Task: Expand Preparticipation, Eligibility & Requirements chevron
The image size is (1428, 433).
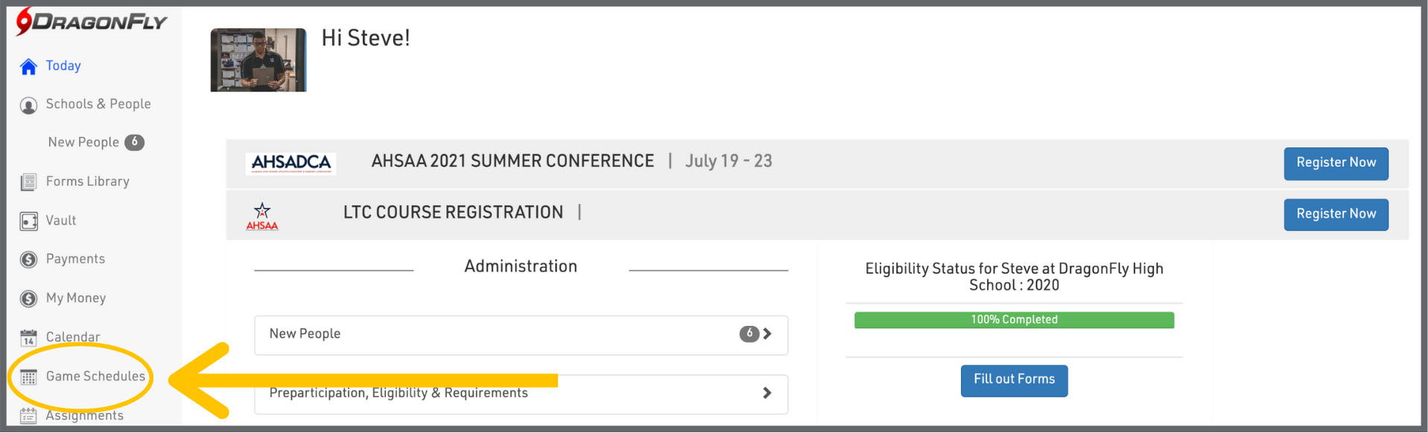Action: [767, 393]
